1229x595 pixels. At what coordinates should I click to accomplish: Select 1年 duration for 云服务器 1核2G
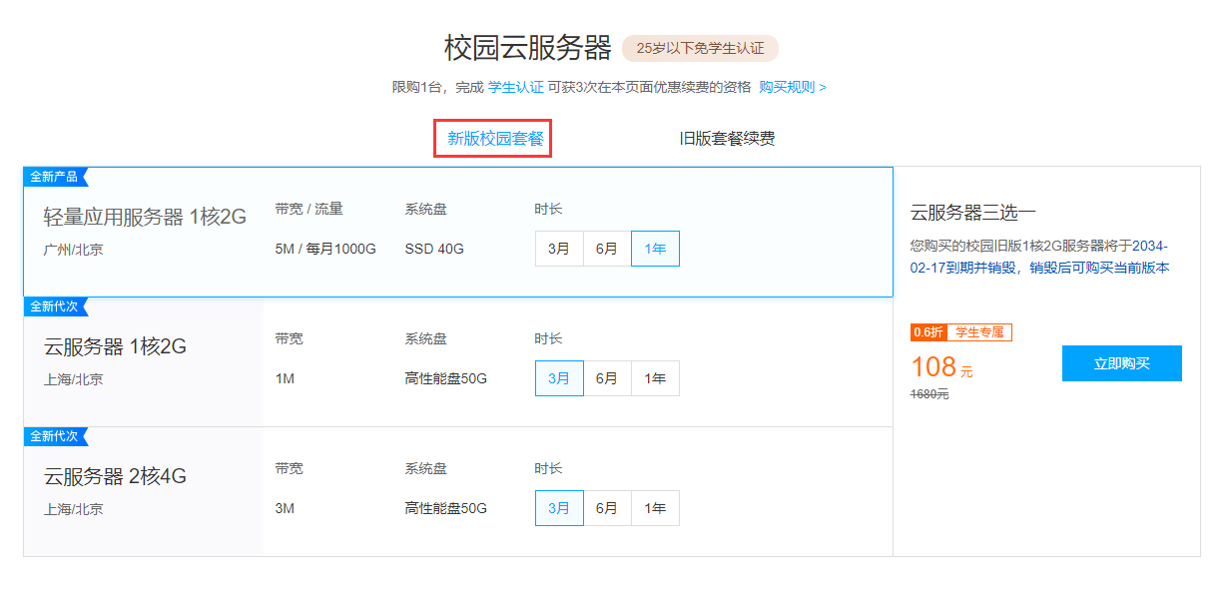655,378
